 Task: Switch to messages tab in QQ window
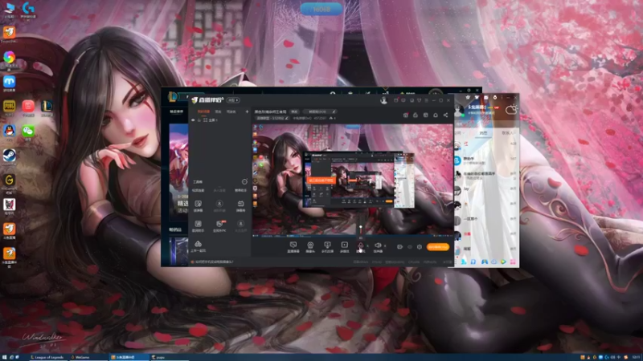(x=483, y=133)
